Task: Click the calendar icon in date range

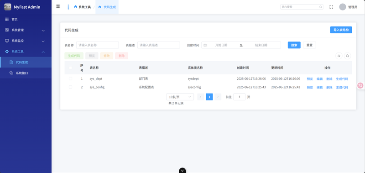Action: (x=205, y=45)
